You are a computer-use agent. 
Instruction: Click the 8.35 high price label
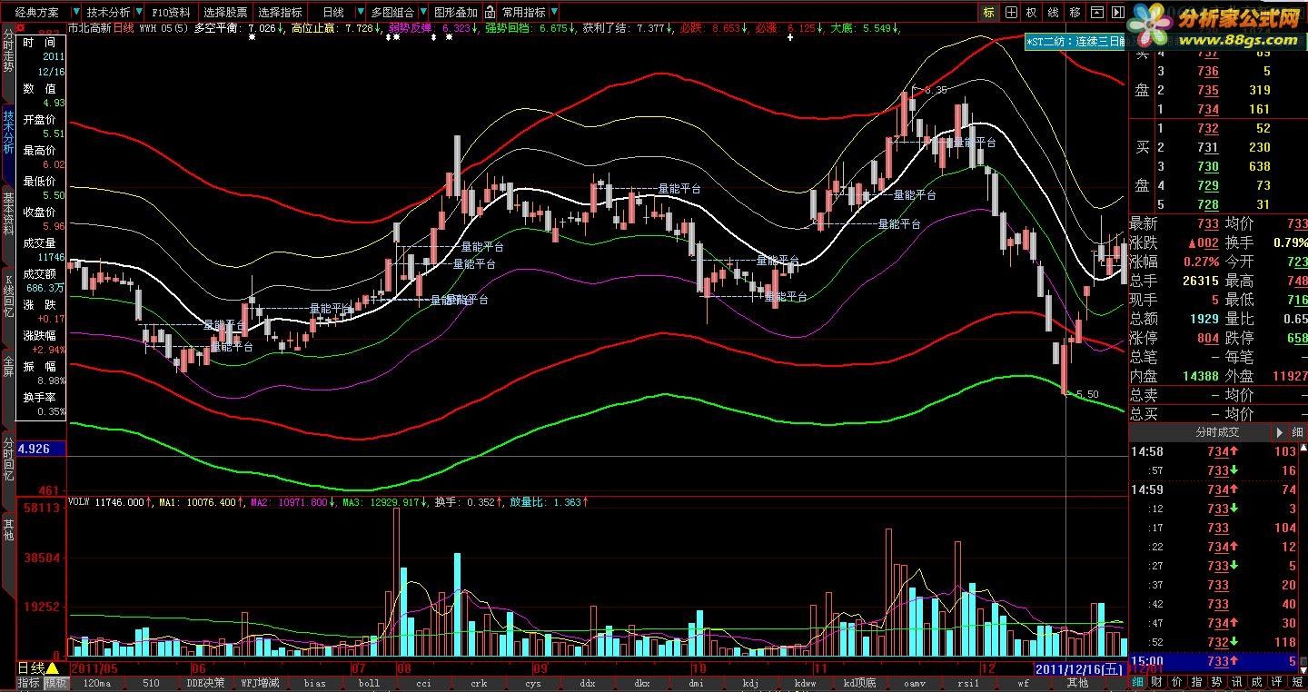point(936,90)
